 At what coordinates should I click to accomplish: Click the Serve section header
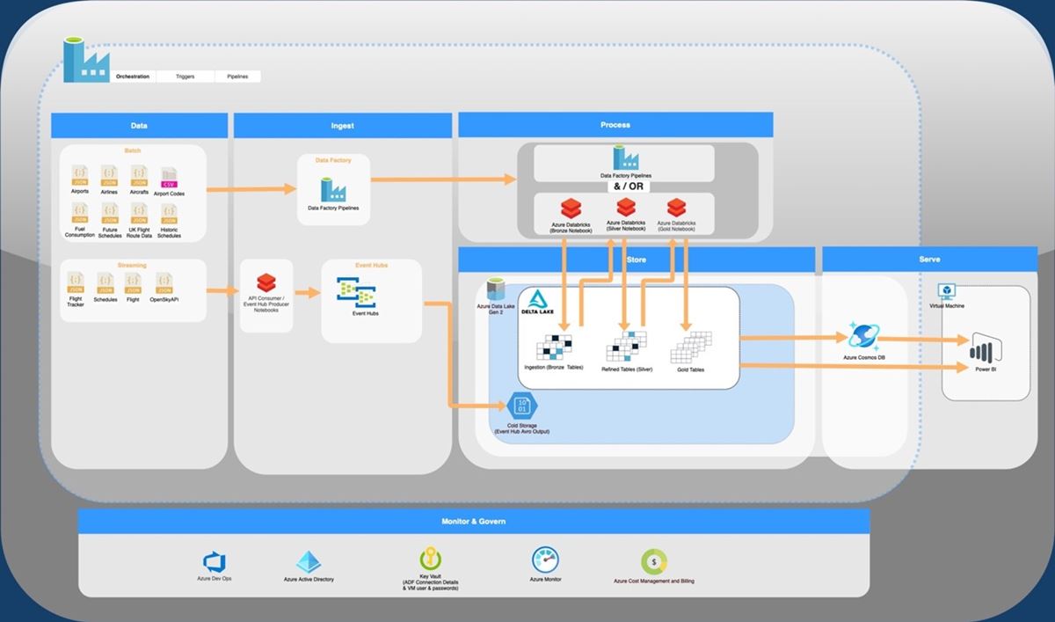929,260
